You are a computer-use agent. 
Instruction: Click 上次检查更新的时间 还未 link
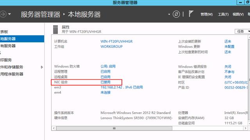(x=228, y=52)
